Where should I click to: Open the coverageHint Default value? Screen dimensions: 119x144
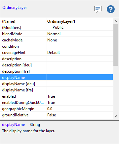coord(80,53)
